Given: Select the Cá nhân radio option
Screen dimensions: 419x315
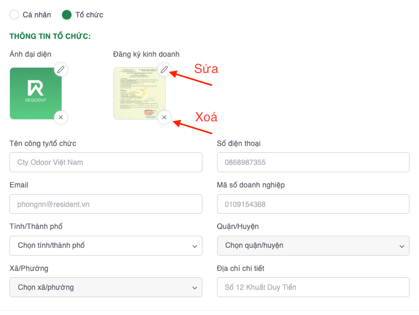Looking at the screenshot, I should pyautogui.click(x=14, y=15).
